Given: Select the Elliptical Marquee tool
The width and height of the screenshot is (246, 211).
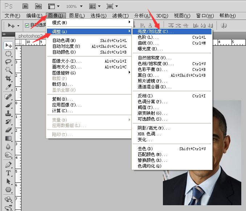Looking at the screenshot, I should click(8, 54).
